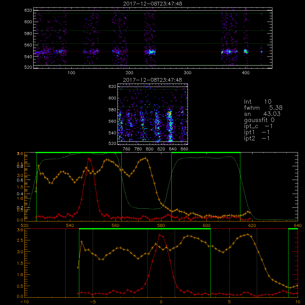Viewport: 305px width, 305px height.
Task: Click the red curve peak in third plot
Action: (89, 159)
